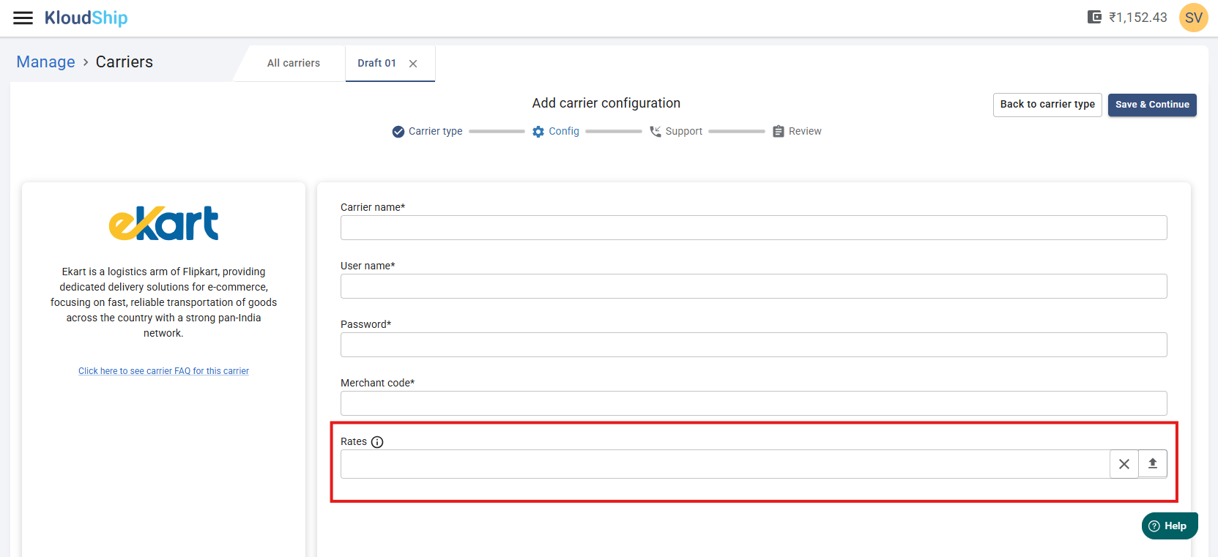Click the Ekart carrier logo
Viewport: 1218px width, 557px height.
(x=163, y=223)
